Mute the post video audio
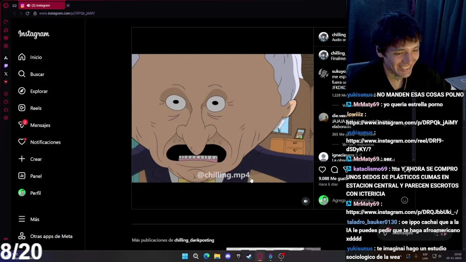 [x=305, y=201]
